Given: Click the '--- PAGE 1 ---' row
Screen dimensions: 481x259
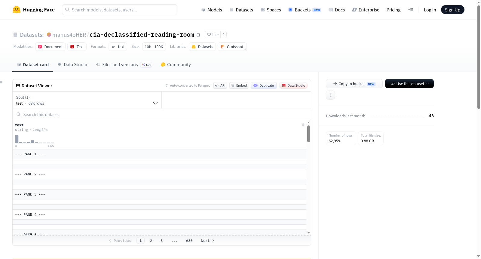Looking at the screenshot, I should coord(159,154).
